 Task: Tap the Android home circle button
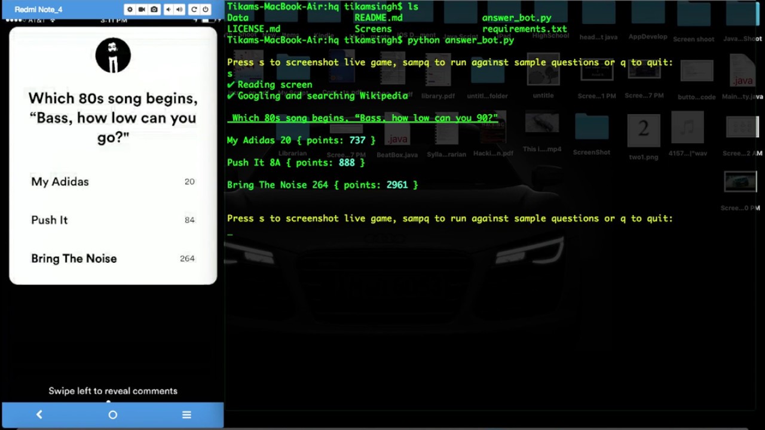point(113,414)
